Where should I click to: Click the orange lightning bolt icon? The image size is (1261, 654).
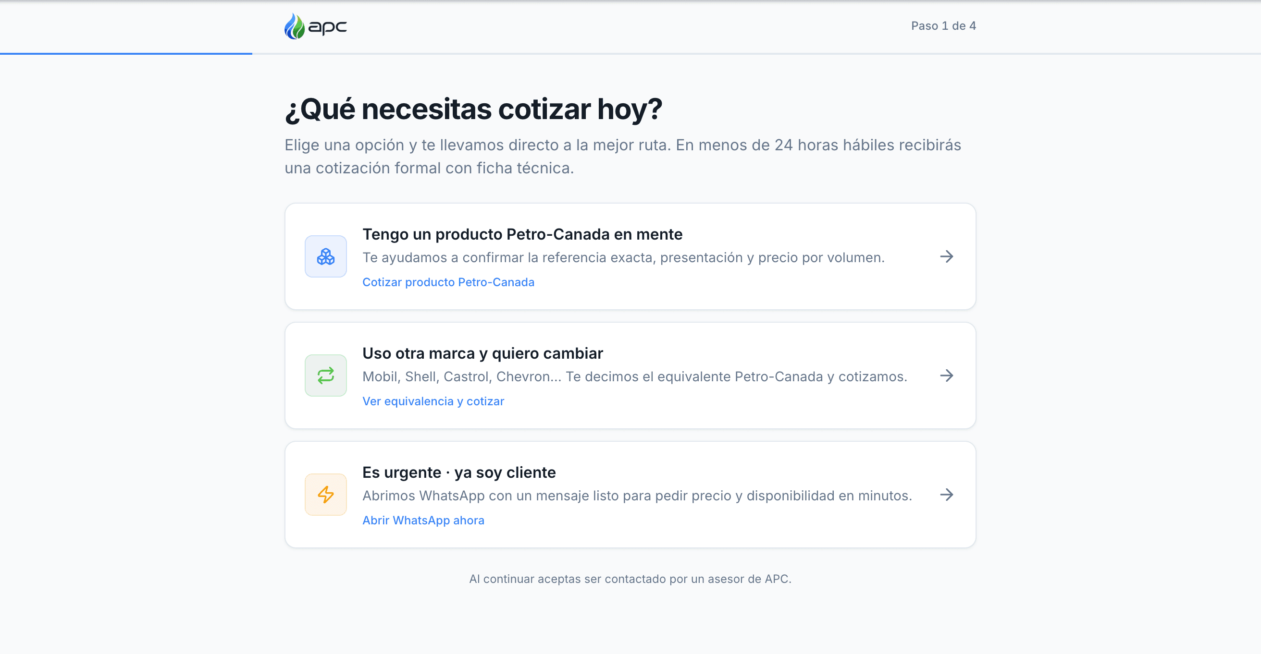325,494
